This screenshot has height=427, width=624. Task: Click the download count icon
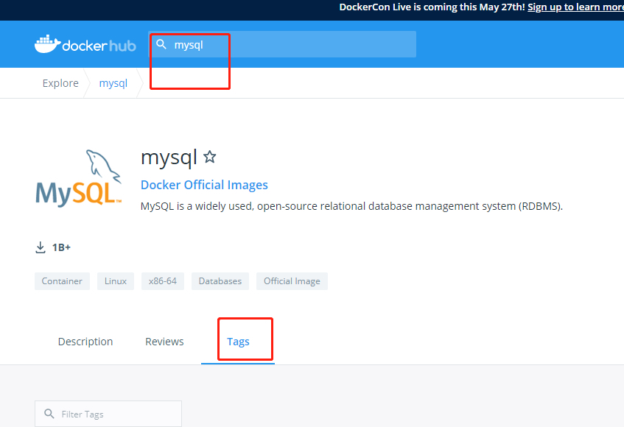pos(41,247)
